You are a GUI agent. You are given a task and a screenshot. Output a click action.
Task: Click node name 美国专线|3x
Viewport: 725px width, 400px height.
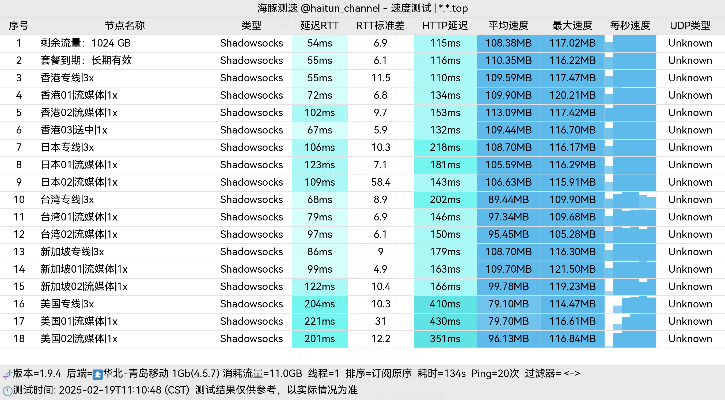pyautogui.click(x=67, y=304)
